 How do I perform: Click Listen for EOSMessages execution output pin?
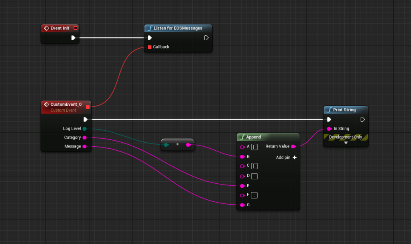point(206,38)
